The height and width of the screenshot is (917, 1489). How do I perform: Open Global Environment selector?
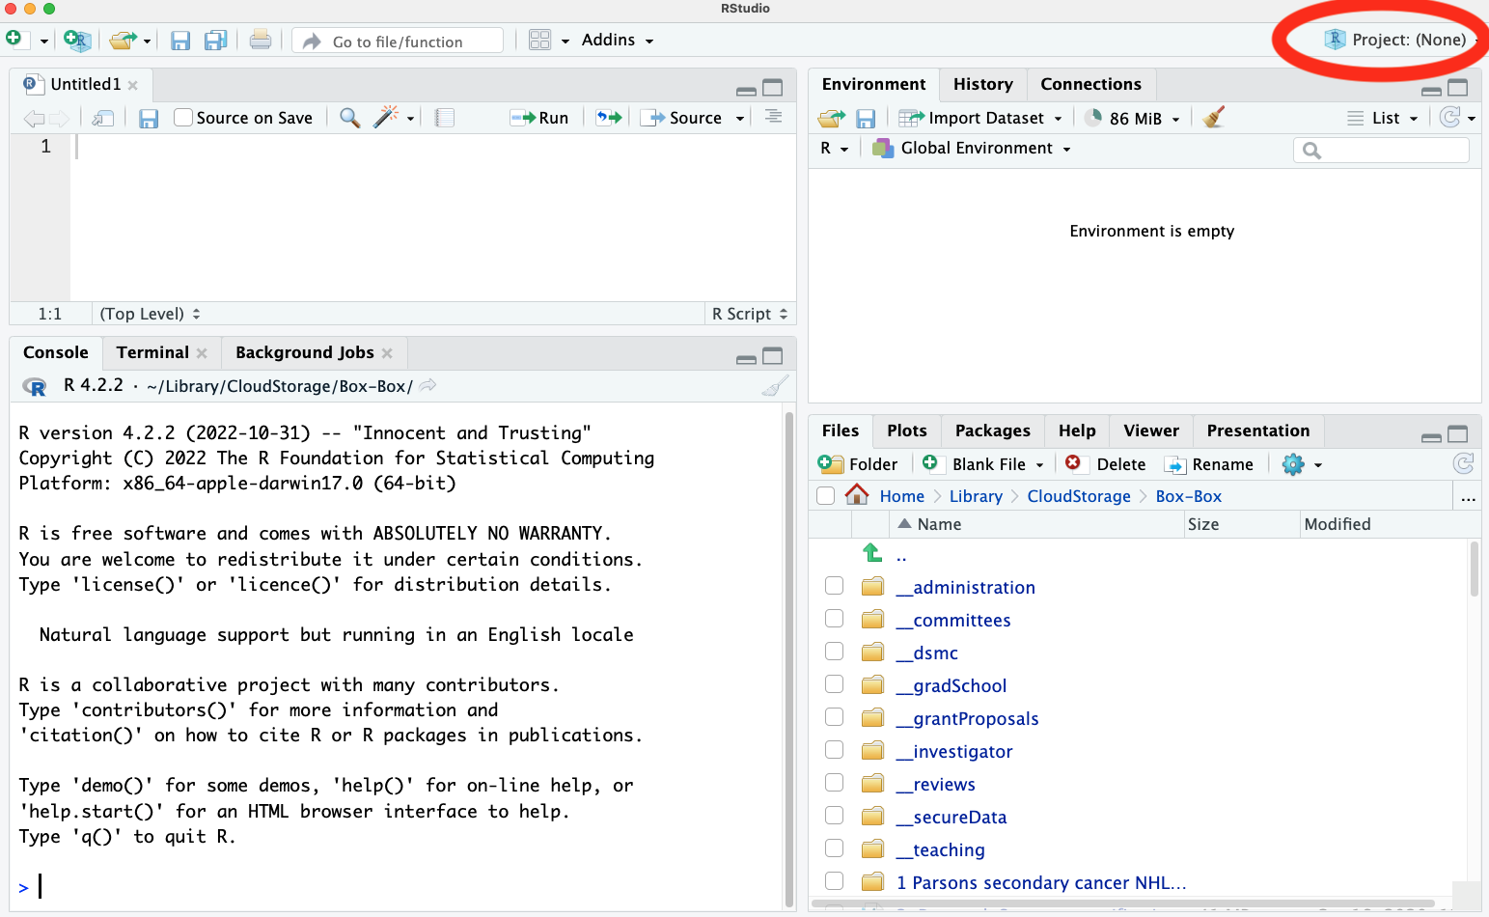[971, 148]
